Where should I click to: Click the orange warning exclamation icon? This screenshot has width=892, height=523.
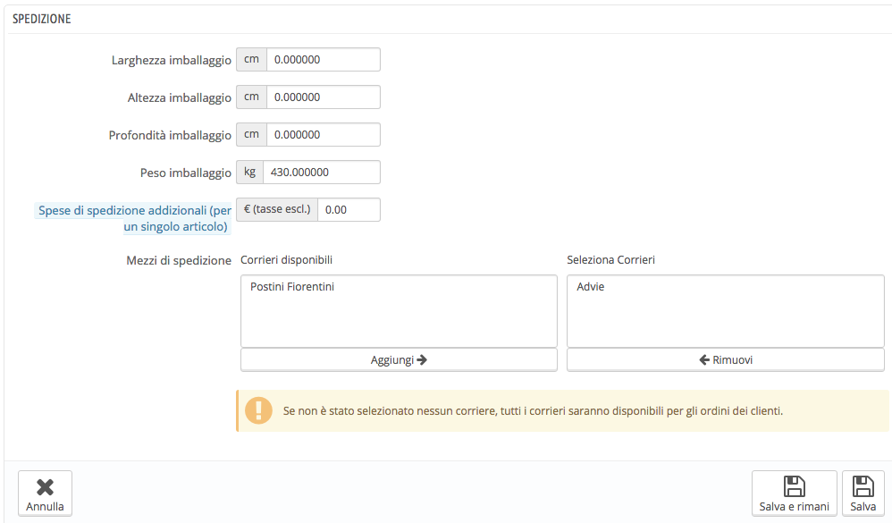click(258, 410)
